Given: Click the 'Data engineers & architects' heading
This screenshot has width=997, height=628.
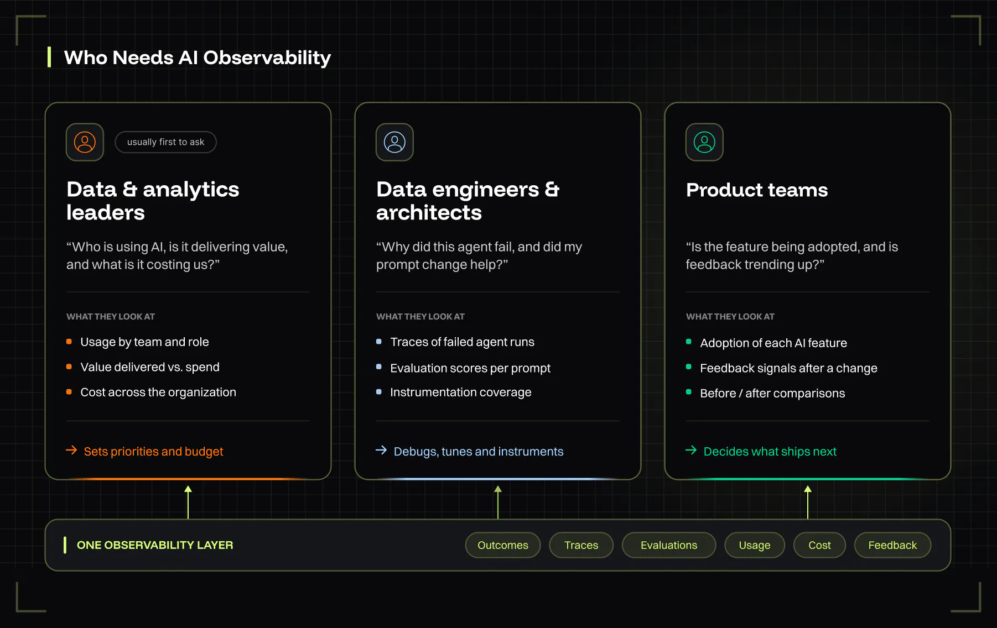Looking at the screenshot, I should [468, 201].
